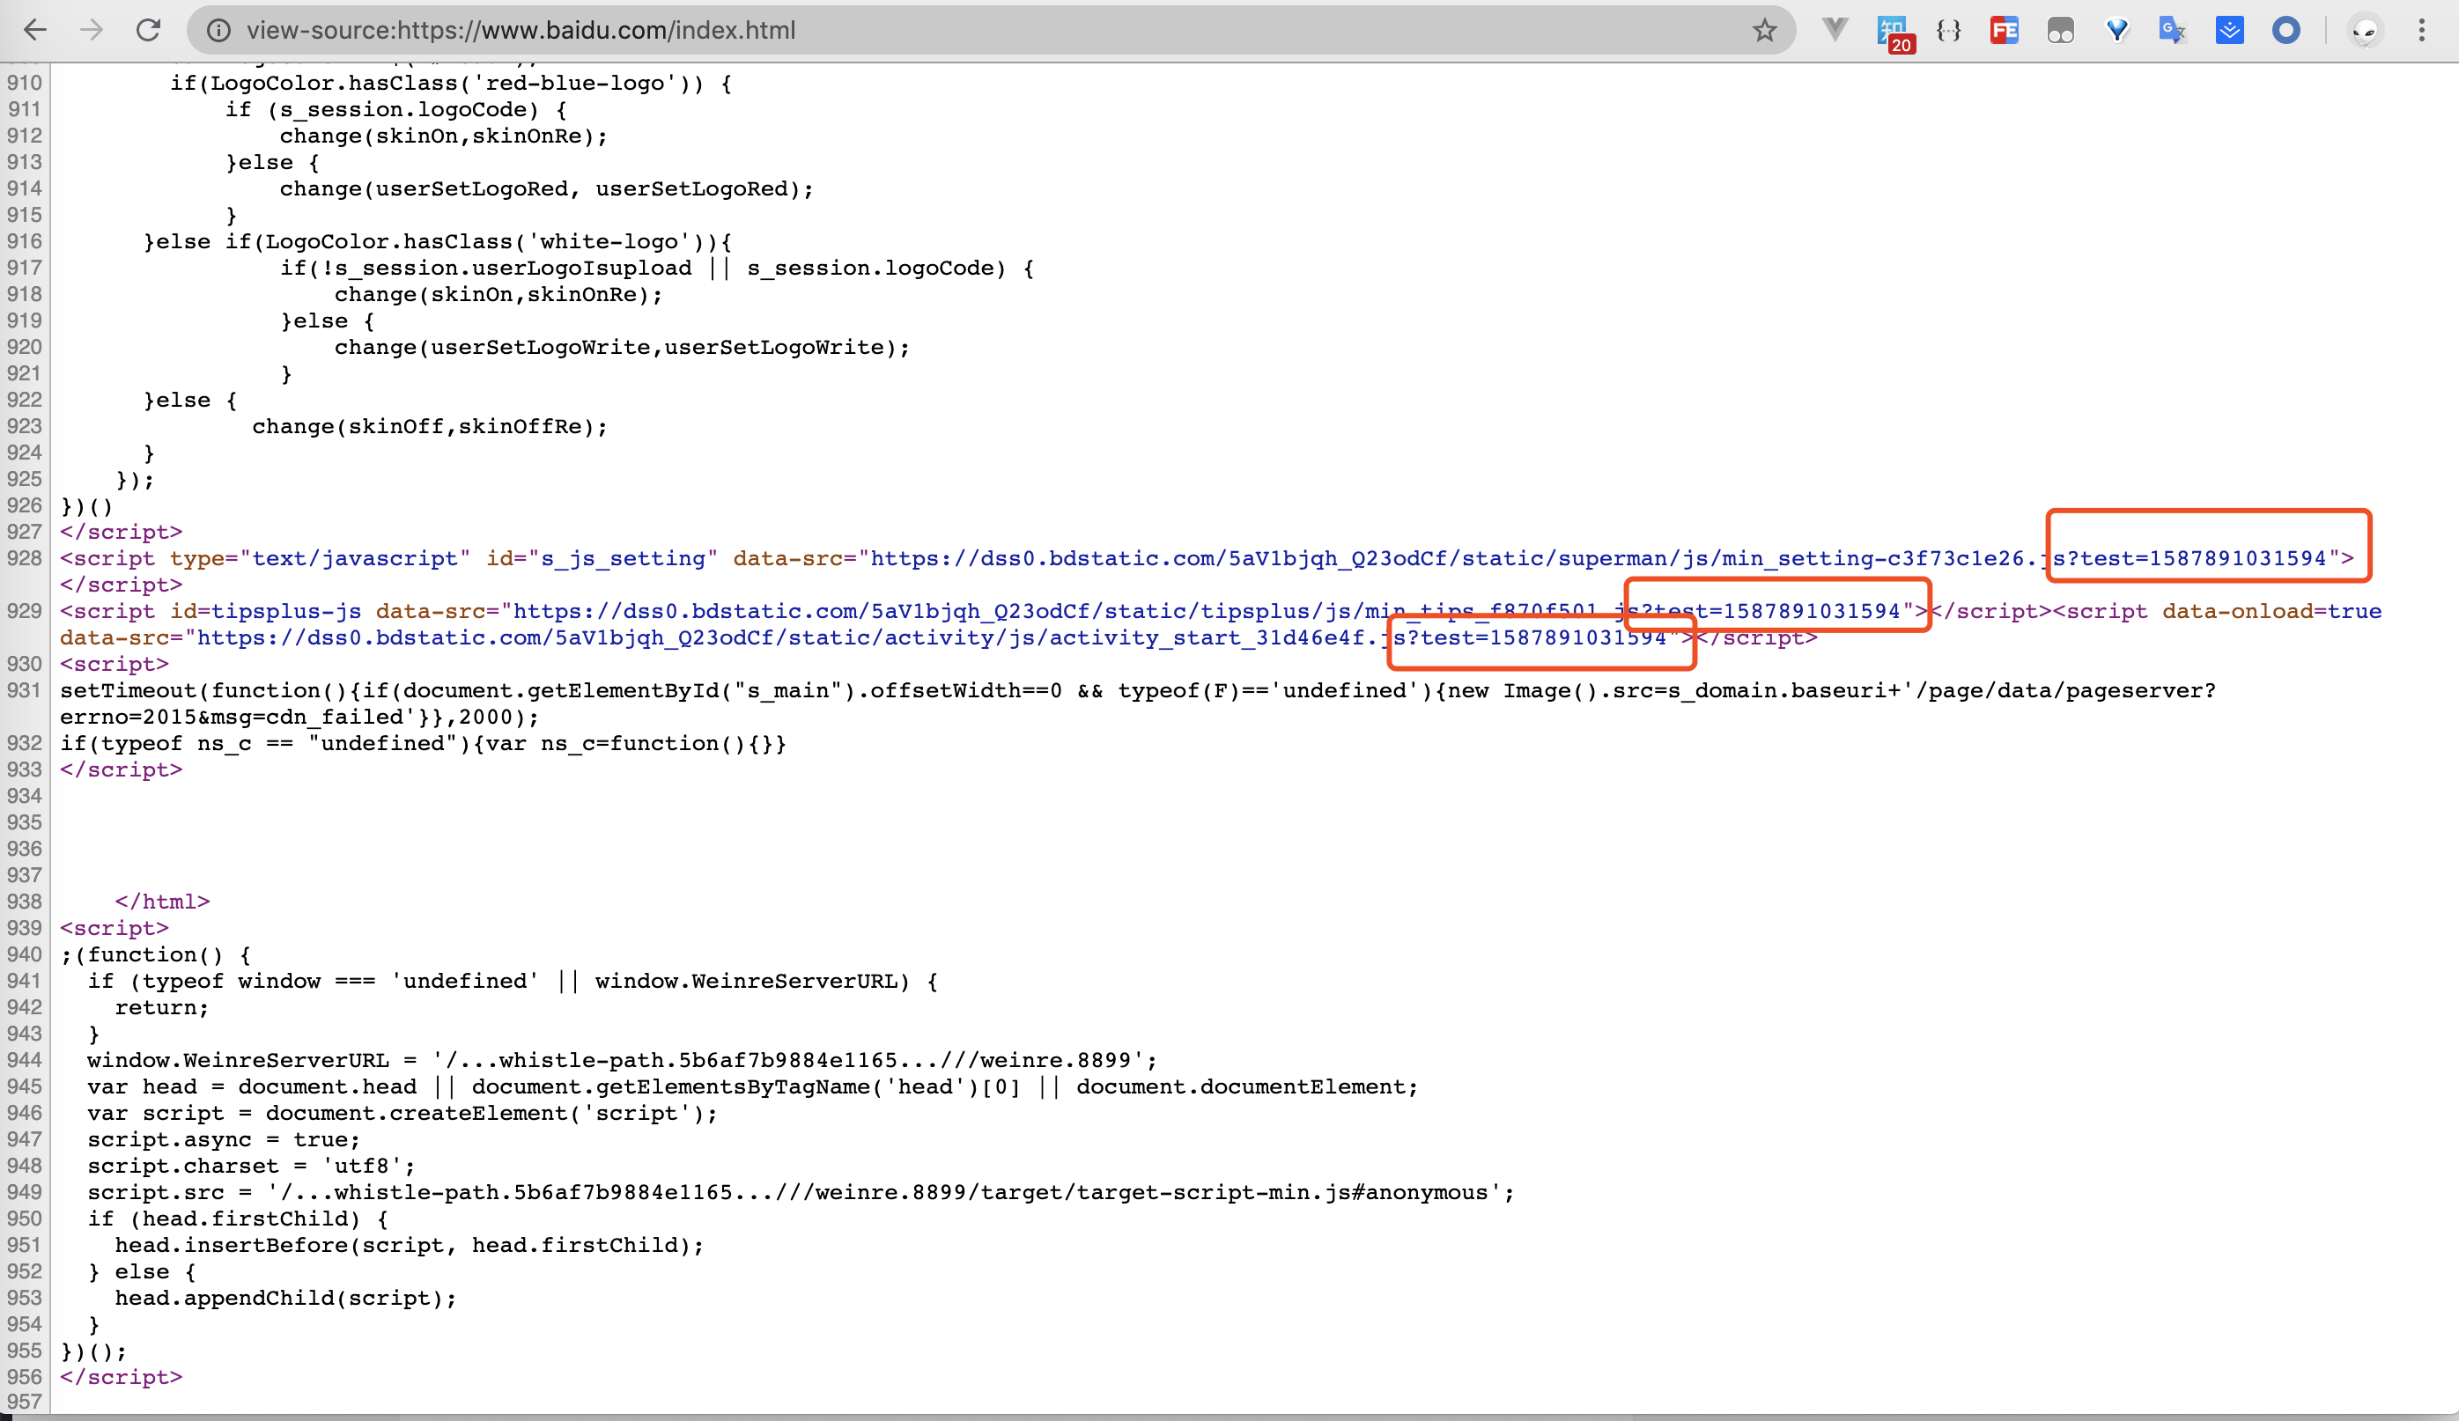Click the 'window.WeinreServerURL =' assignment line
2459x1421 pixels.
622,1060
